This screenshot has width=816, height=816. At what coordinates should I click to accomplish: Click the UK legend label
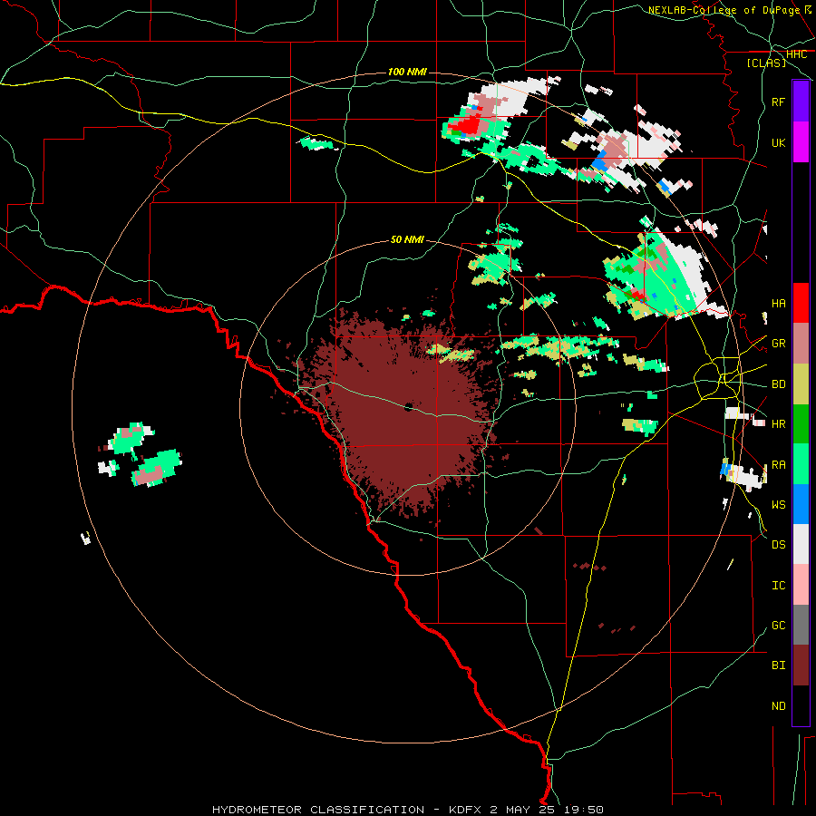point(779,142)
